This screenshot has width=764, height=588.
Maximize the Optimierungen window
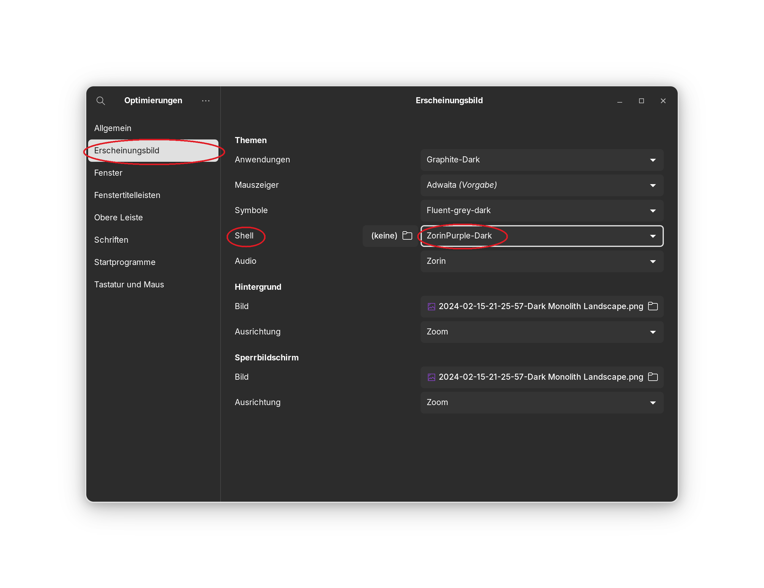click(641, 101)
